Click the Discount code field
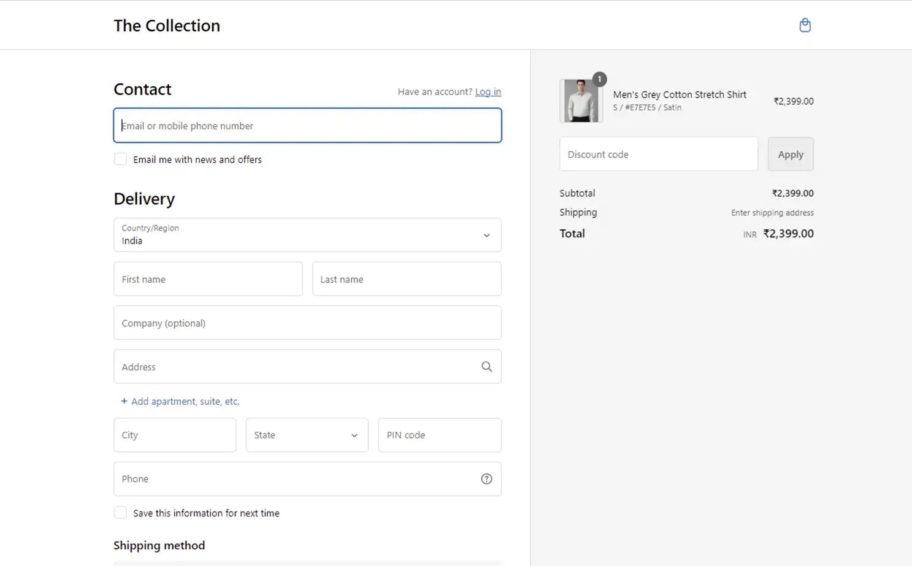This screenshot has height=566, width=912. 658,154
